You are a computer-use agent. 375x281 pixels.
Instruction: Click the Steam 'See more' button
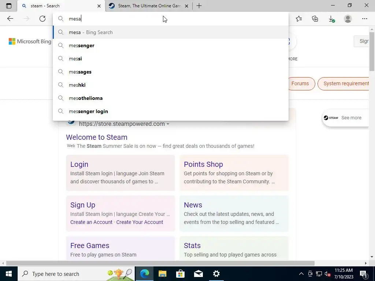tap(346, 118)
